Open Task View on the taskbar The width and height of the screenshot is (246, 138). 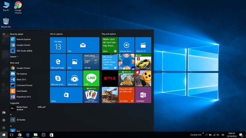click(x=12, y=135)
